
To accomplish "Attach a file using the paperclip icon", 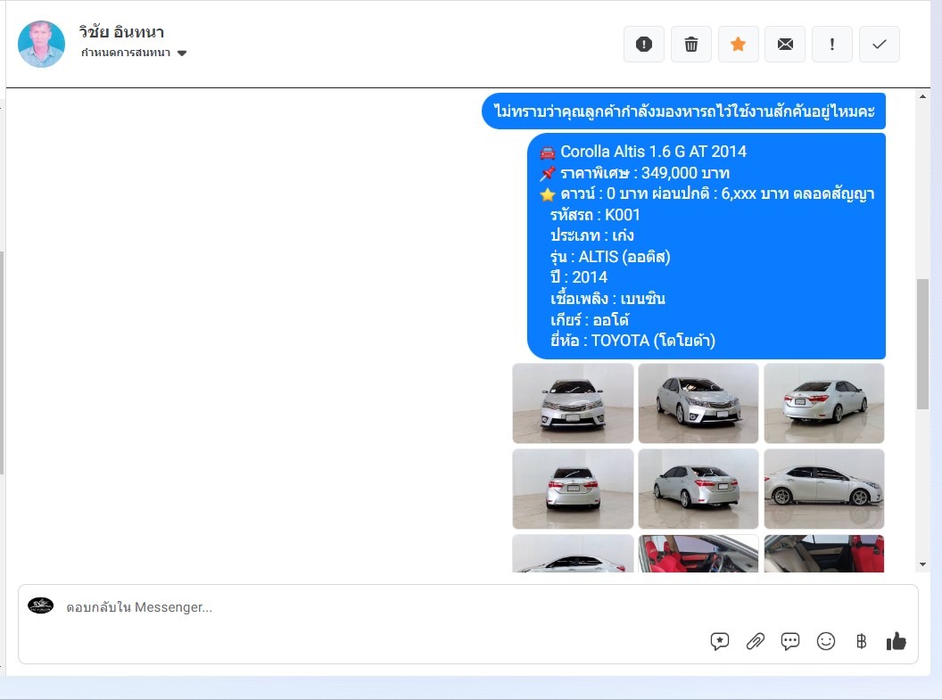I will click(755, 641).
